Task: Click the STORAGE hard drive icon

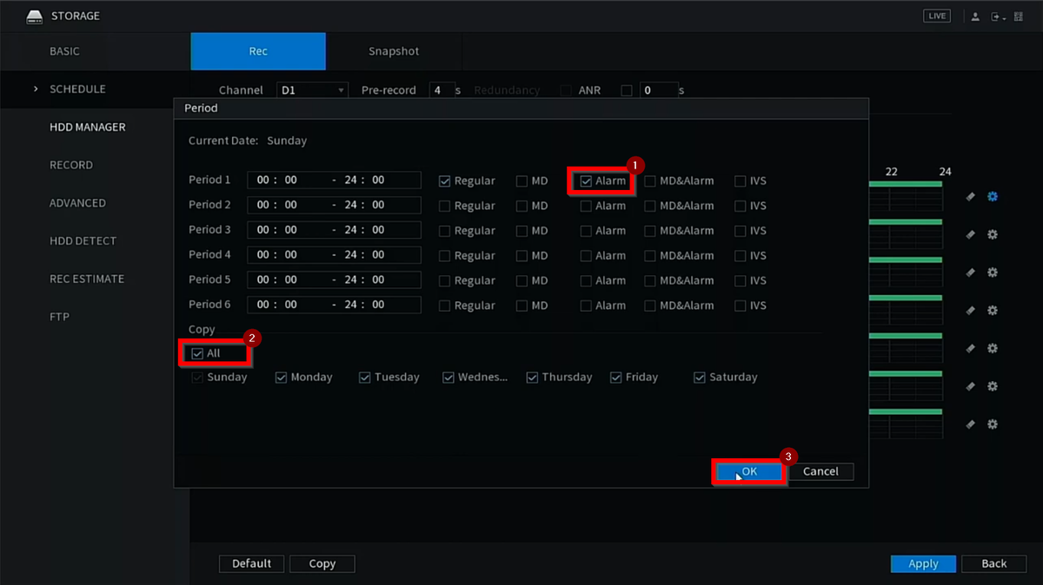Action: [x=35, y=16]
